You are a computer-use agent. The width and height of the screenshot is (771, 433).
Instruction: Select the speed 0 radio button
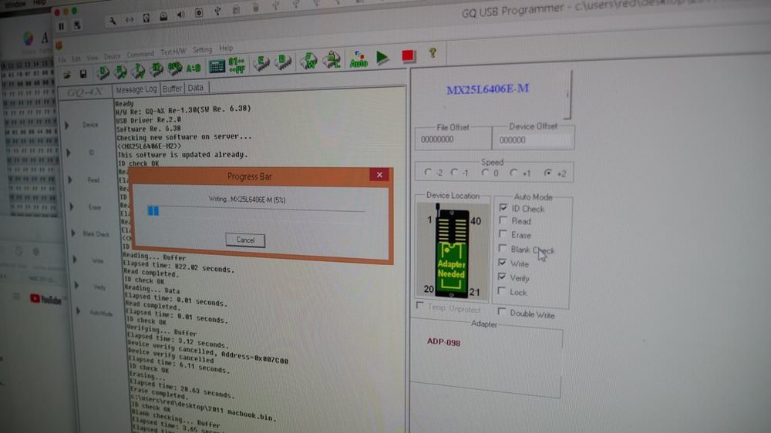485,173
